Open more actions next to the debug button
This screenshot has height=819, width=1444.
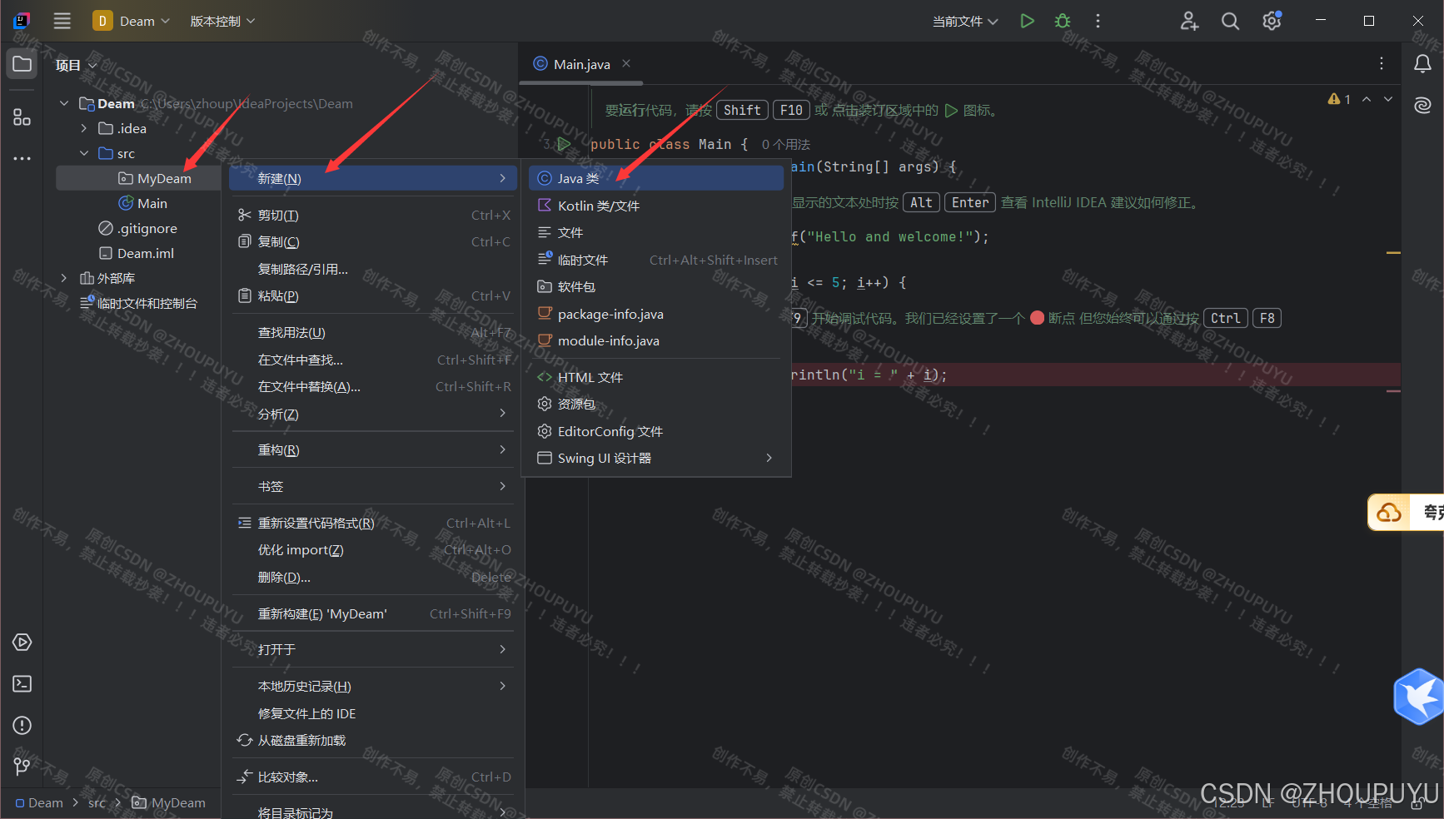(x=1098, y=21)
